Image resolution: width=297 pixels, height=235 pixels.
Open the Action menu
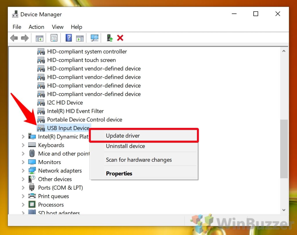coord(36,27)
